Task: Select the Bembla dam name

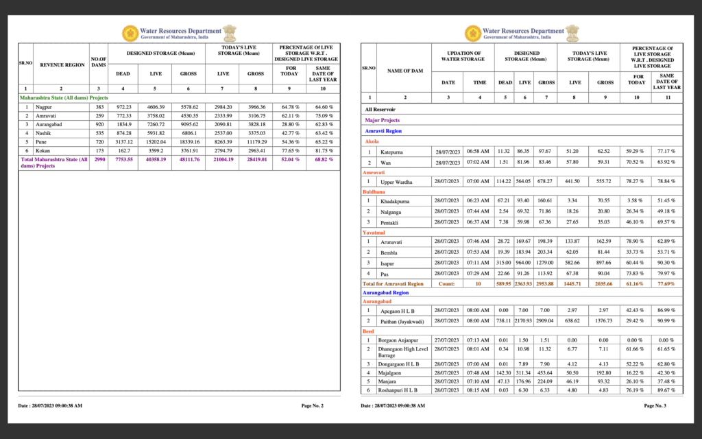Action: [x=389, y=252]
